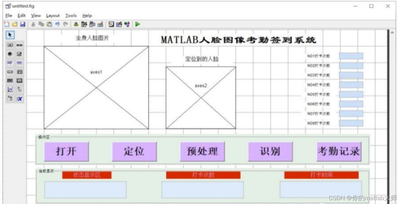Pick the Pop-up Menu component in palette
This screenshot has width=402, height=204.
point(10,72)
